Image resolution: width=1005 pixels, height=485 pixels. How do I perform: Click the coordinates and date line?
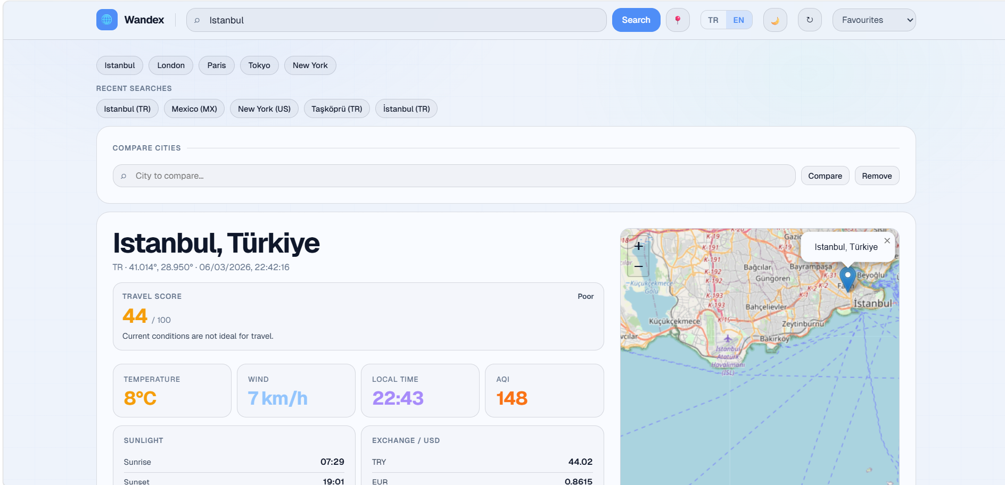pos(201,267)
